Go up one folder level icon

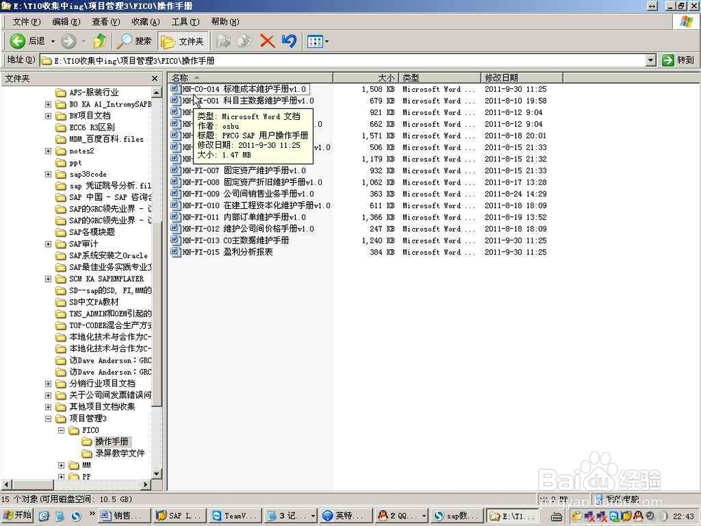100,41
